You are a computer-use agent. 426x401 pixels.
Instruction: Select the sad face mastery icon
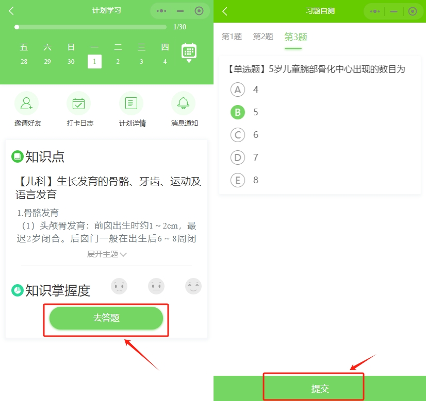[x=119, y=286]
